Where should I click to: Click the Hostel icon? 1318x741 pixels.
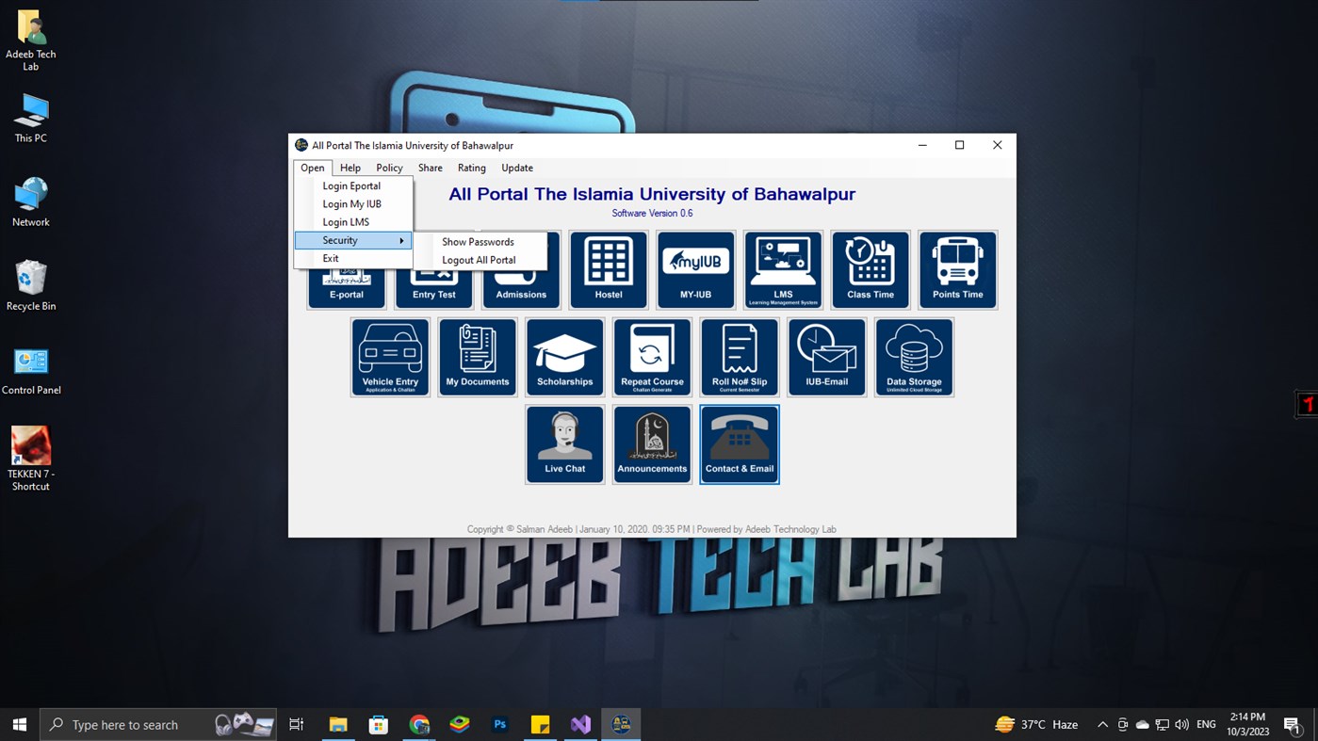[608, 269]
